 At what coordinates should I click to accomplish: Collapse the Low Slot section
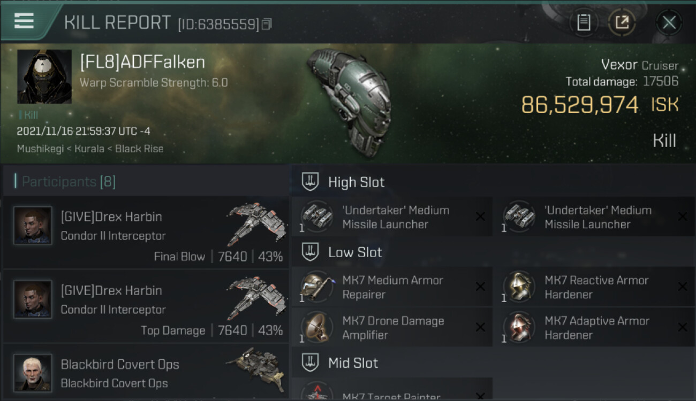click(x=493, y=252)
